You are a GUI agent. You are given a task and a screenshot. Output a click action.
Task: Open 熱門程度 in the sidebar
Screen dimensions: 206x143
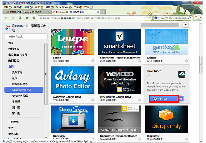click(14, 61)
